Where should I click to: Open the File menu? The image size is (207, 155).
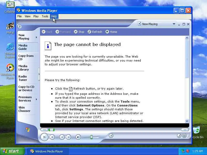point(19,16)
